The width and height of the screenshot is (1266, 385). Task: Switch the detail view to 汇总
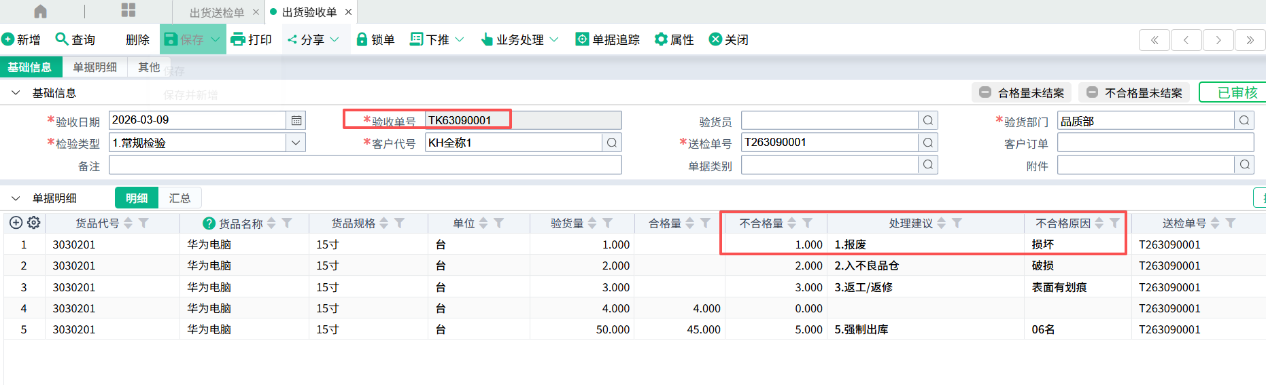pos(179,198)
